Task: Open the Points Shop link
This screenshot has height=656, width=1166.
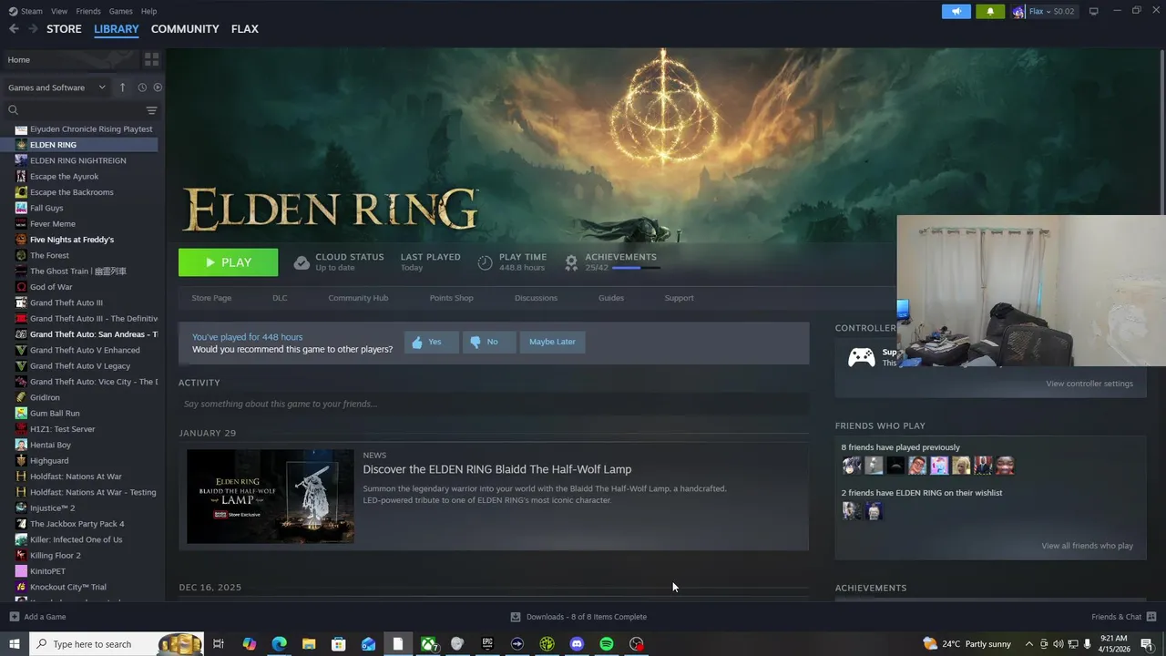Action: [x=451, y=298]
